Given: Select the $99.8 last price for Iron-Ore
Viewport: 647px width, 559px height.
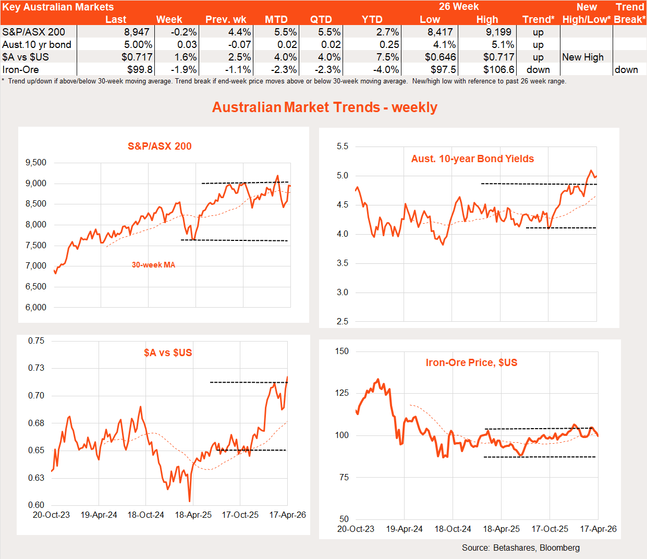Looking at the screenshot, I should tap(140, 70).
